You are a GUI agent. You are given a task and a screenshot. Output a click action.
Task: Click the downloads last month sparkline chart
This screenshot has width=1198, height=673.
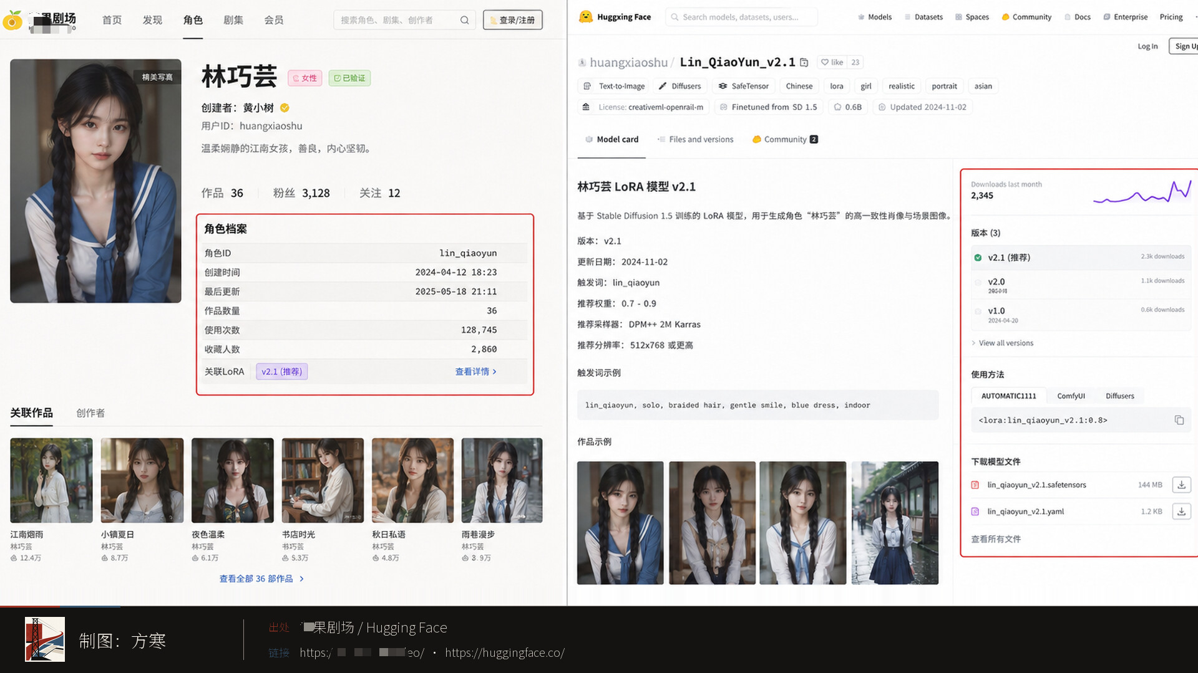(x=1142, y=192)
